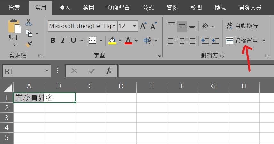Open underline style dropdown arrow
Image resolution: width=274 pixels, height=144 pixels.
click(82, 41)
